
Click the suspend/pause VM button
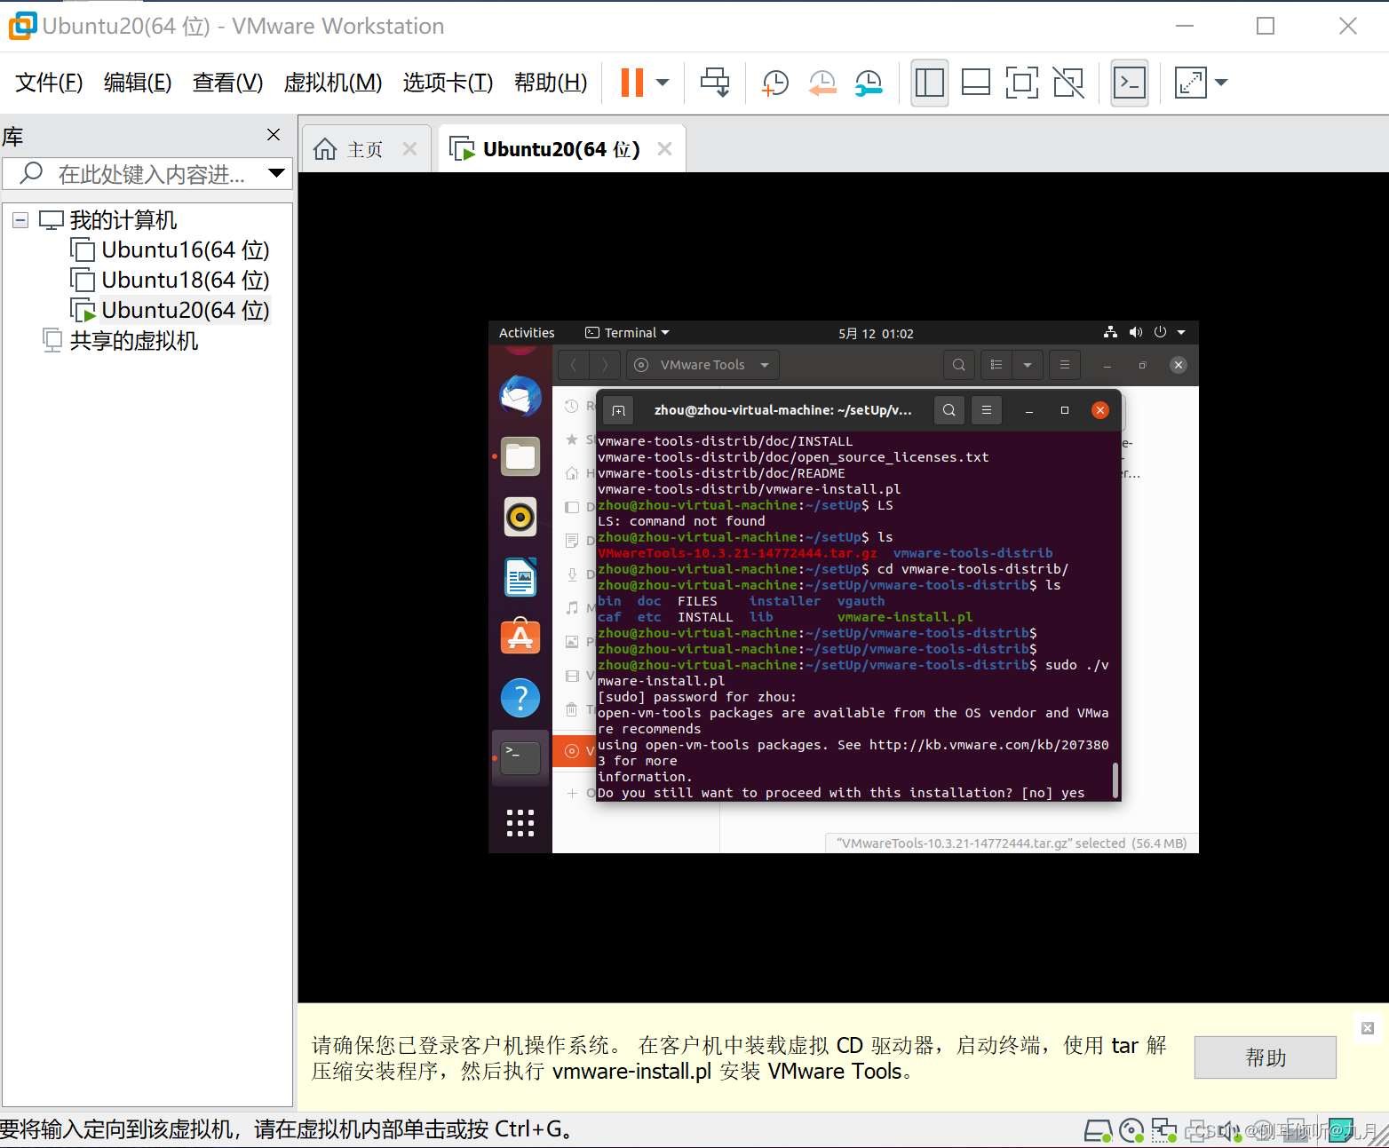tap(631, 83)
